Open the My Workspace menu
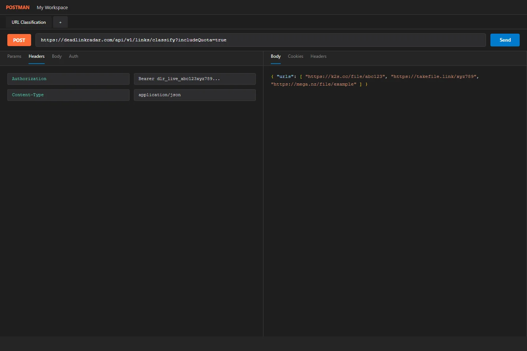This screenshot has height=351, width=527. coord(52,8)
